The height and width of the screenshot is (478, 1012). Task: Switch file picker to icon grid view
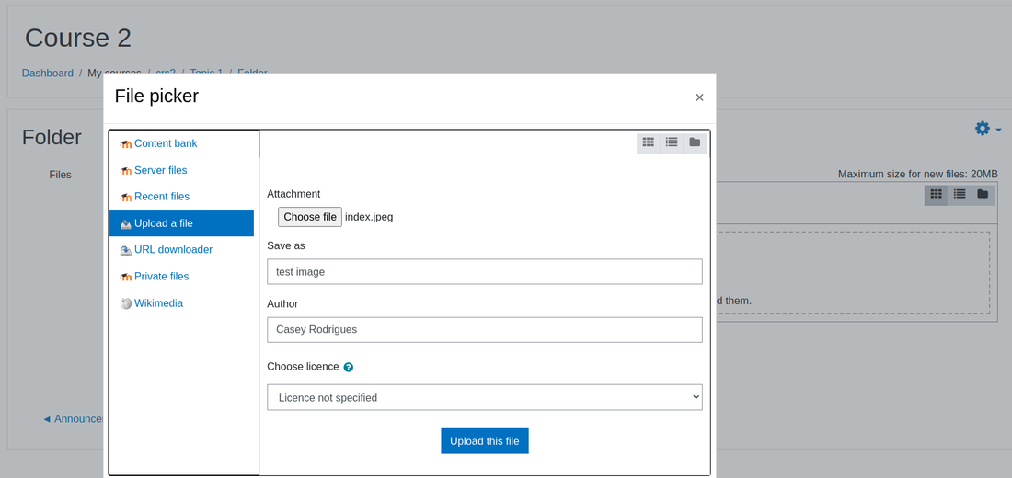tap(648, 142)
